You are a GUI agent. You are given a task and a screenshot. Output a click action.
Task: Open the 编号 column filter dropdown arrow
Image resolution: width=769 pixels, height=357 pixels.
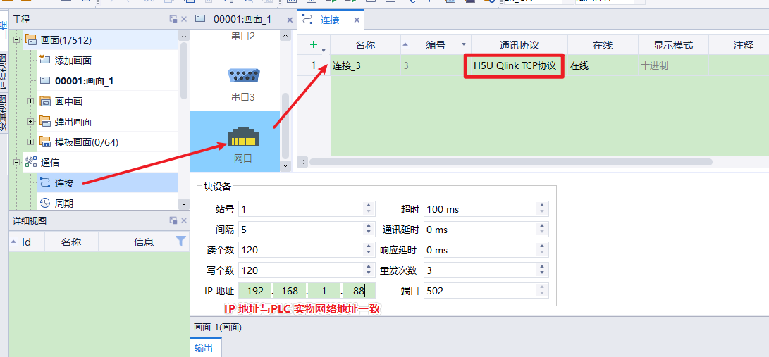464,44
